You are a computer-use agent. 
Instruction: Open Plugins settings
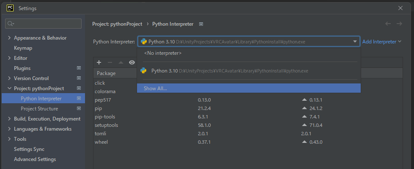point(22,68)
